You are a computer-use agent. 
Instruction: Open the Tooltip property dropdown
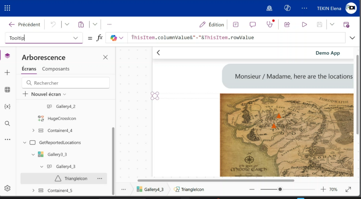tap(75, 38)
